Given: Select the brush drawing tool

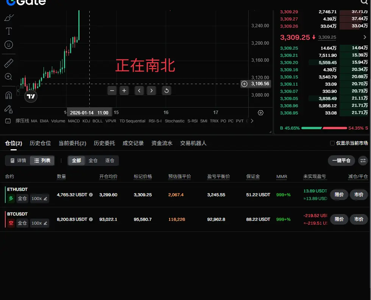Looking at the screenshot, I should [9, 17].
